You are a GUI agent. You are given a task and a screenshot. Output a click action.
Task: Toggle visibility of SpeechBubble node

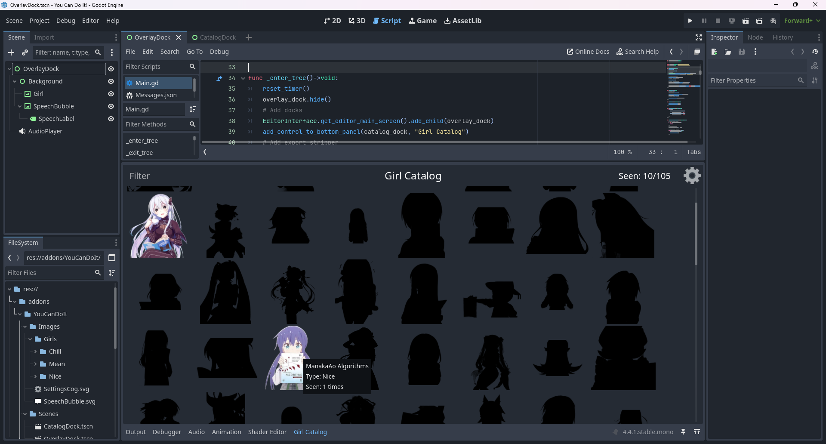click(111, 106)
